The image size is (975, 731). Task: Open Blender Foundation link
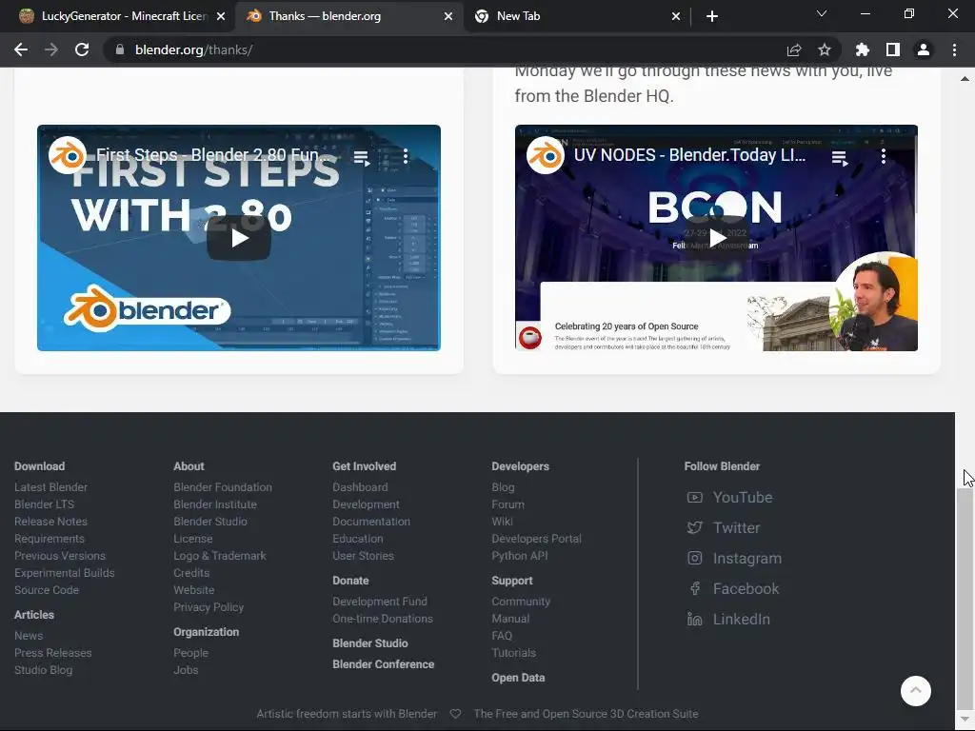[223, 487]
